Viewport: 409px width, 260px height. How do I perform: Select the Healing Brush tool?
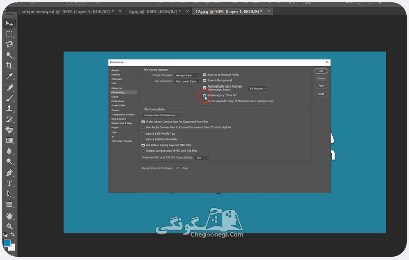pyautogui.click(x=9, y=88)
